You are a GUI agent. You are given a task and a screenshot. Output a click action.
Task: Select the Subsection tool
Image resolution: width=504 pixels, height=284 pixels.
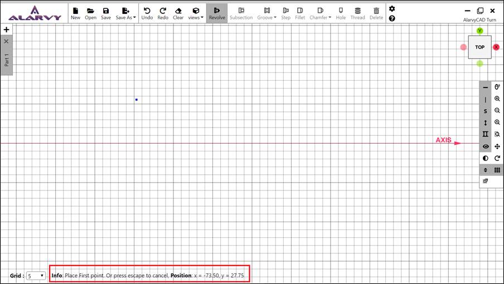(x=241, y=13)
